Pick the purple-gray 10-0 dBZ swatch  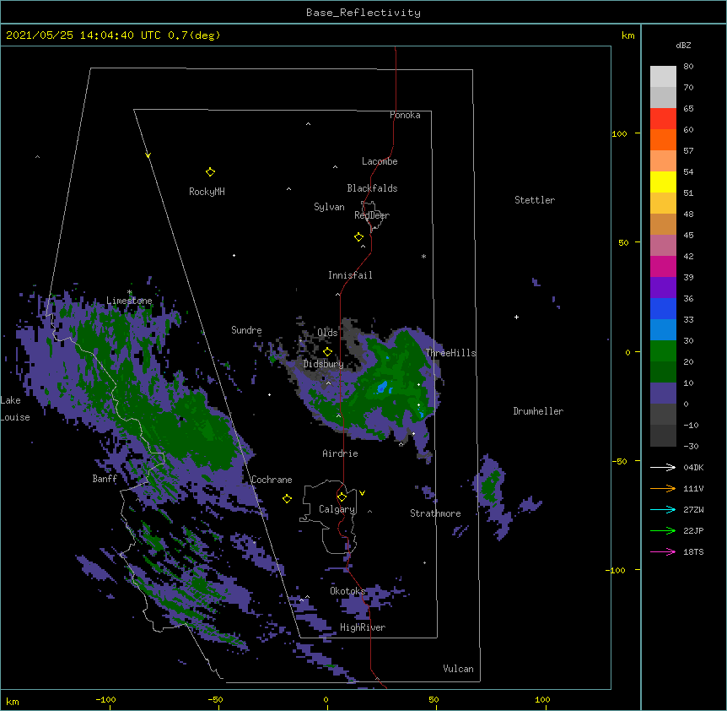[x=663, y=393]
